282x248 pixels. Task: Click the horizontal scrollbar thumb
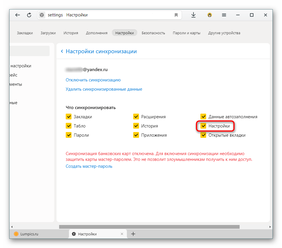click(149, 227)
